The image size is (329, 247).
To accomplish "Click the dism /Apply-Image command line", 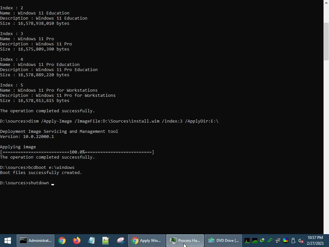I will 109,121.
